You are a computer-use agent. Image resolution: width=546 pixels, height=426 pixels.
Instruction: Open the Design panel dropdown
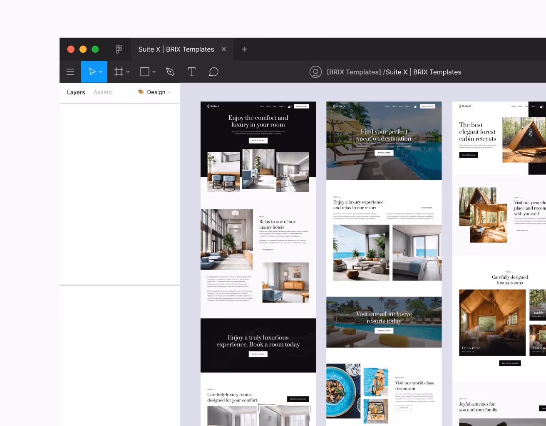[x=170, y=92]
